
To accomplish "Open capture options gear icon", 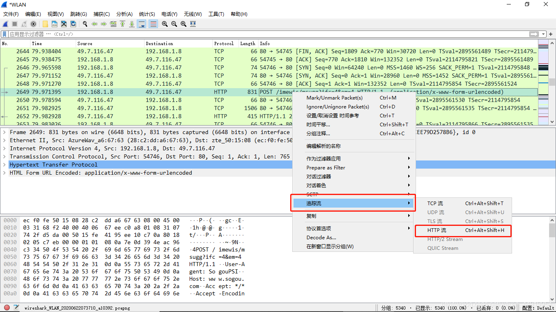I will pyautogui.click(x=33, y=24).
